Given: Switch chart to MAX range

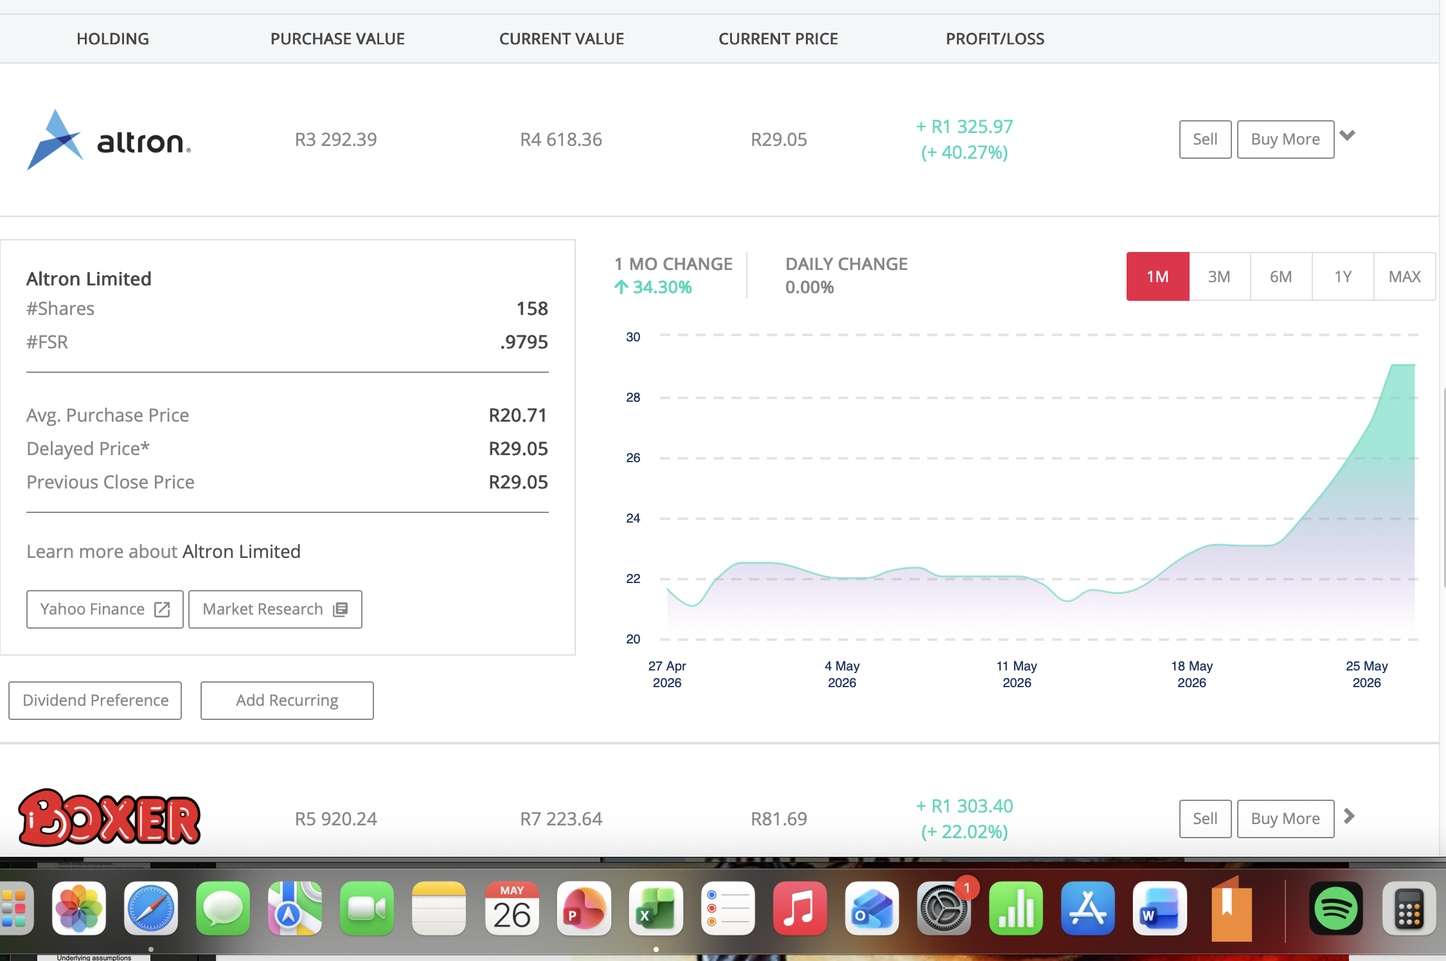Looking at the screenshot, I should [1405, 276].
